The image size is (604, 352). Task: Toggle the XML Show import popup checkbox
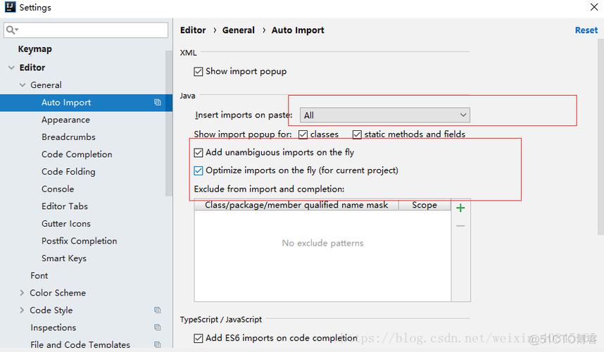point(199,72)
